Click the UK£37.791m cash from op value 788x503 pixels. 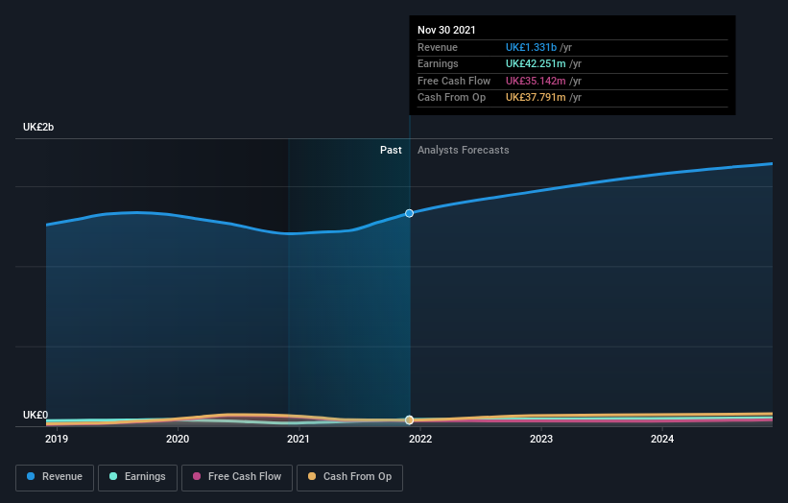[x=536, y=98]
